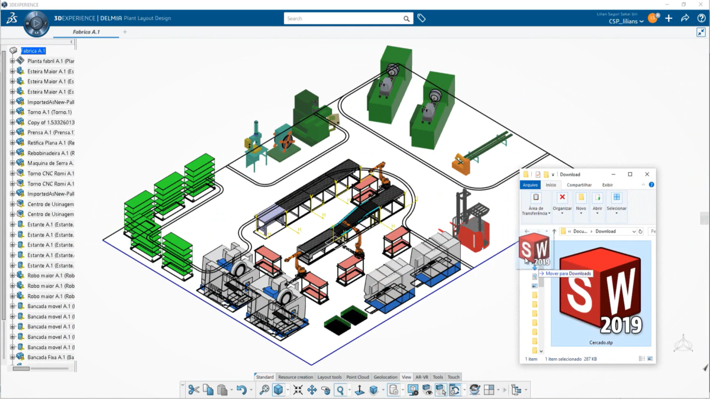Click the collapse arrows icon at top right
710x399 pixels.
coord(701,33)
